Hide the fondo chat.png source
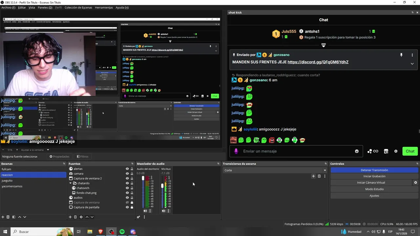This screenshot has width=420, height=236. [x=127, y=193]
